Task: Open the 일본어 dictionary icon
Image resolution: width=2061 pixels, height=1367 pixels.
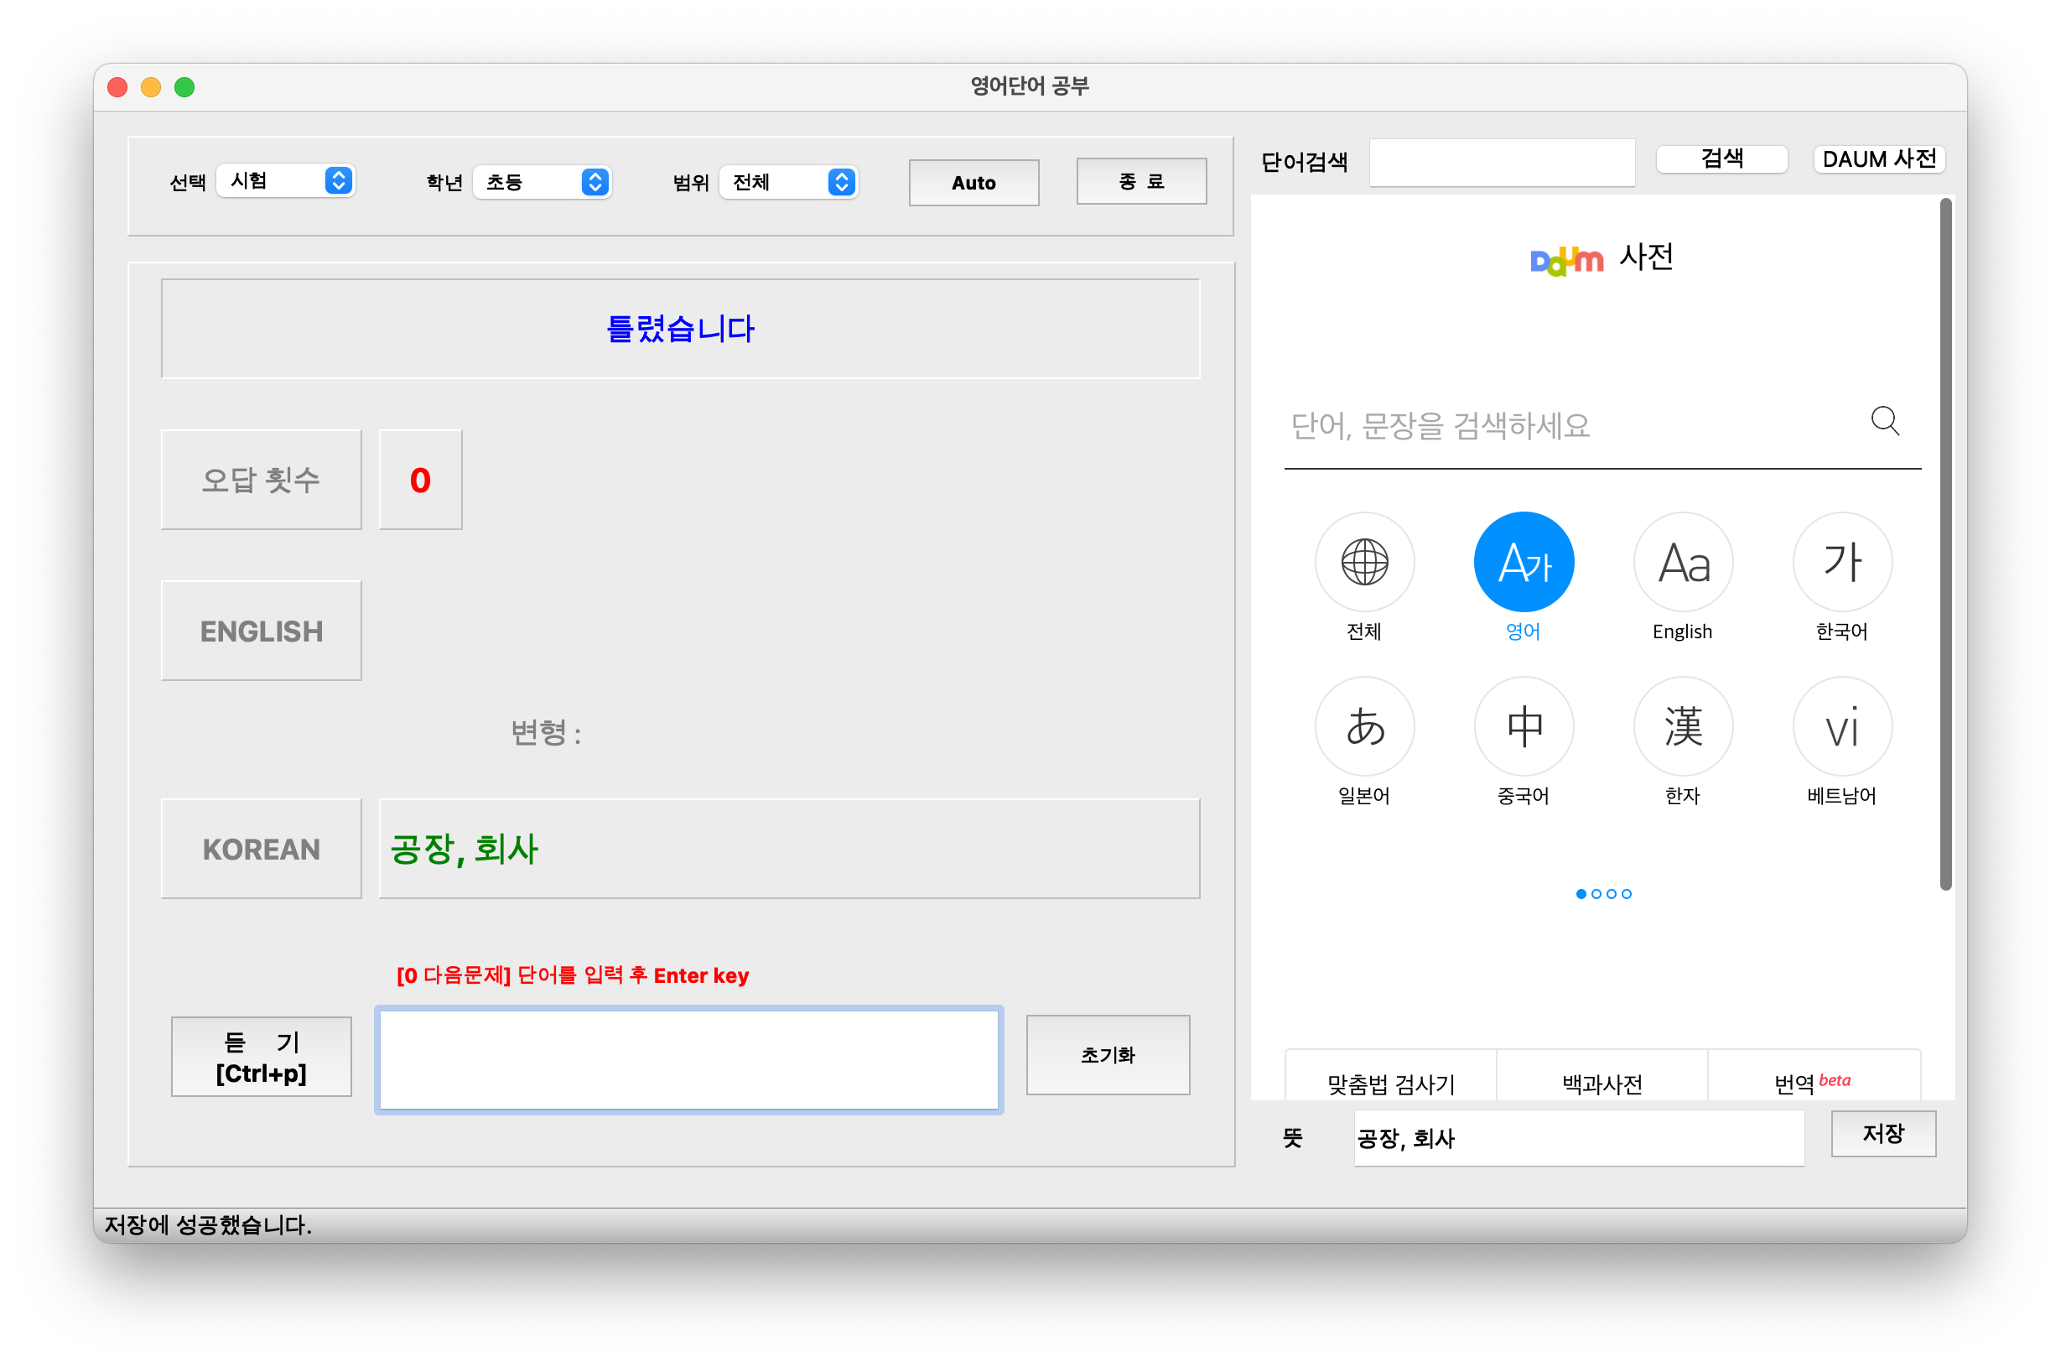Action: 1364,726
